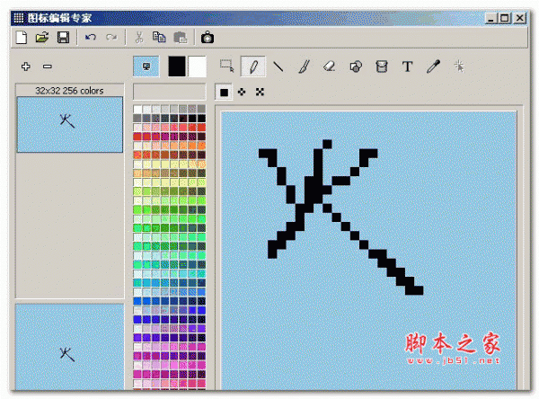Screen dimensions: 539x399
Task: Redo the last undone action
Action: [111, 37]
